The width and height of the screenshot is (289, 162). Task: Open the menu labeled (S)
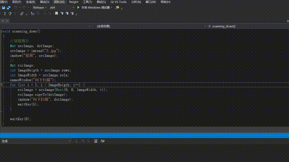click(101, 2)
